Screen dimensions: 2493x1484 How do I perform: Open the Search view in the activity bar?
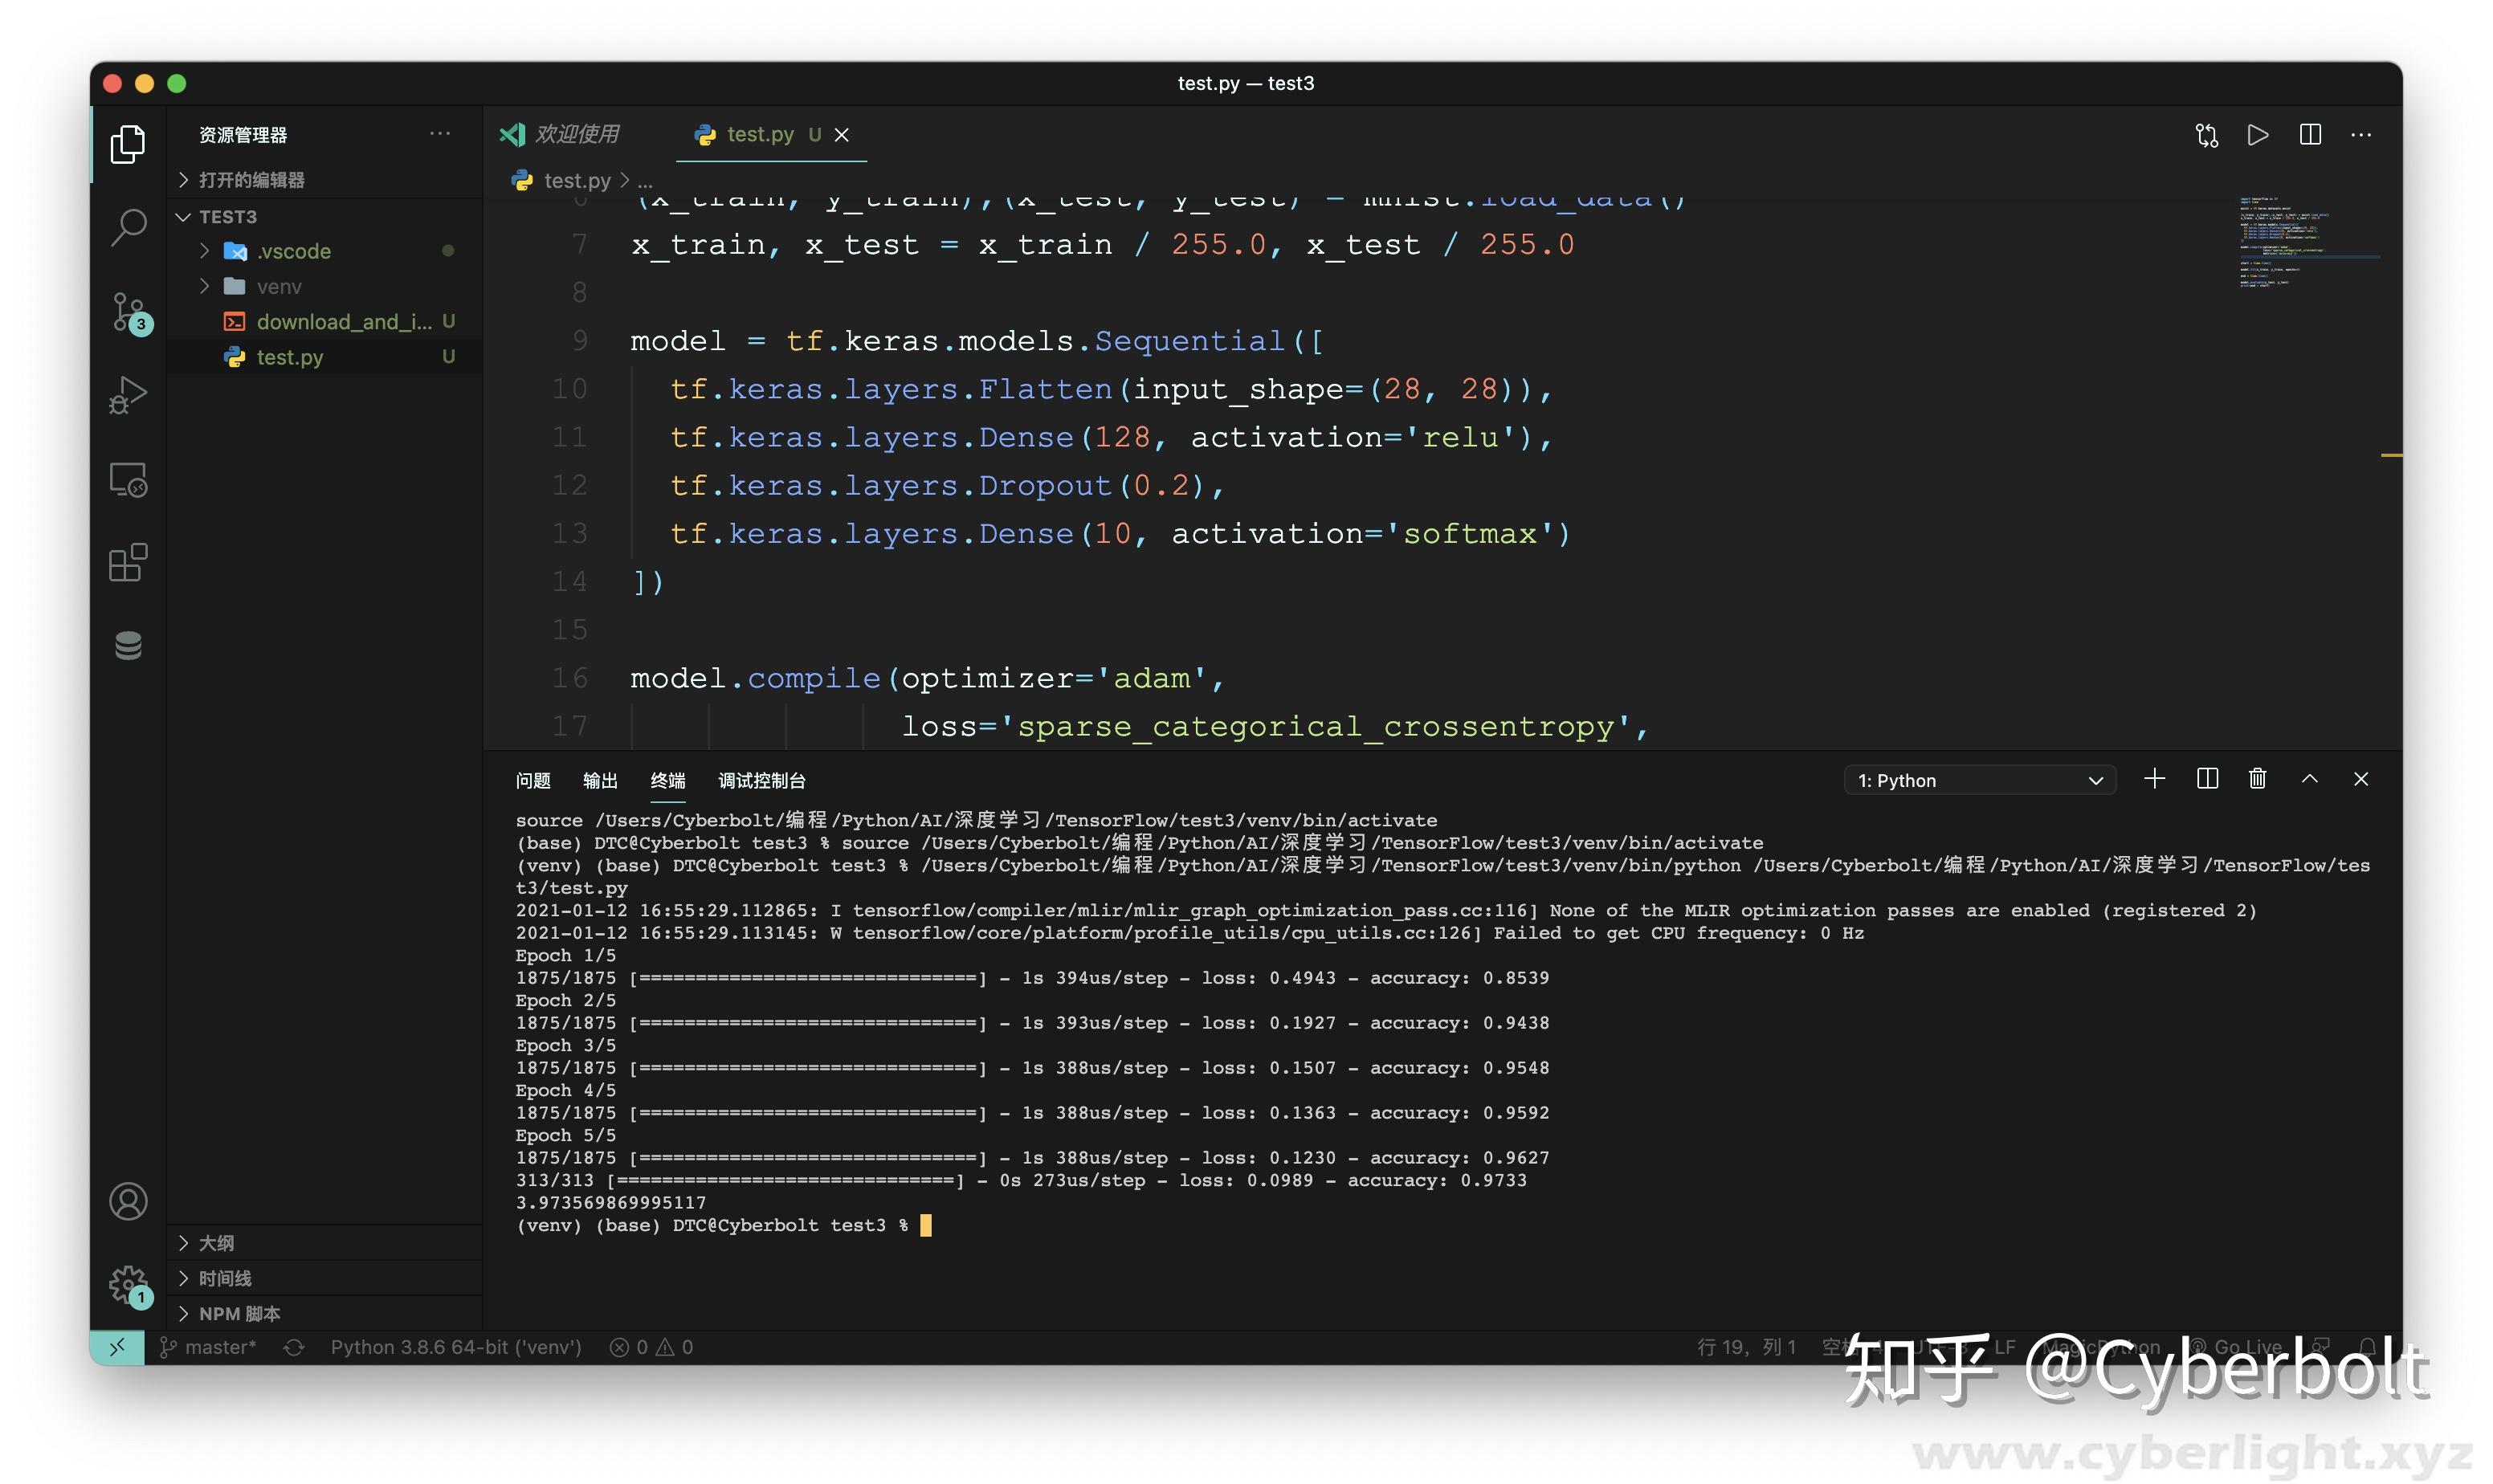coord(127,227)
